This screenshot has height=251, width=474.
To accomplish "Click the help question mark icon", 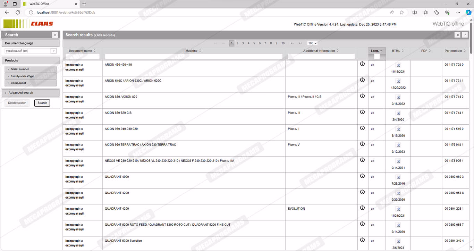I will coord(465,35).
